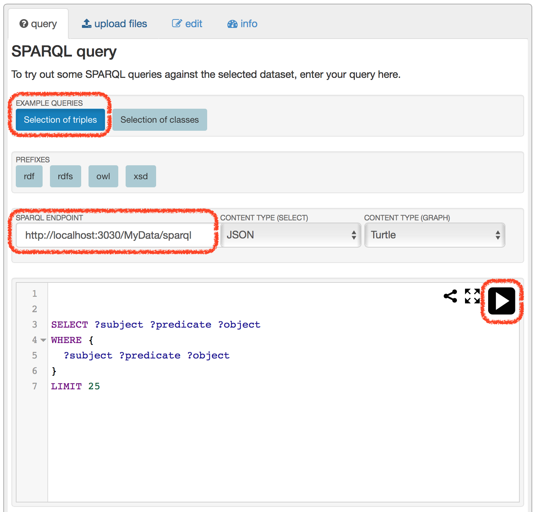Run the SPARQL query with the play icon

tap(501, 301)
